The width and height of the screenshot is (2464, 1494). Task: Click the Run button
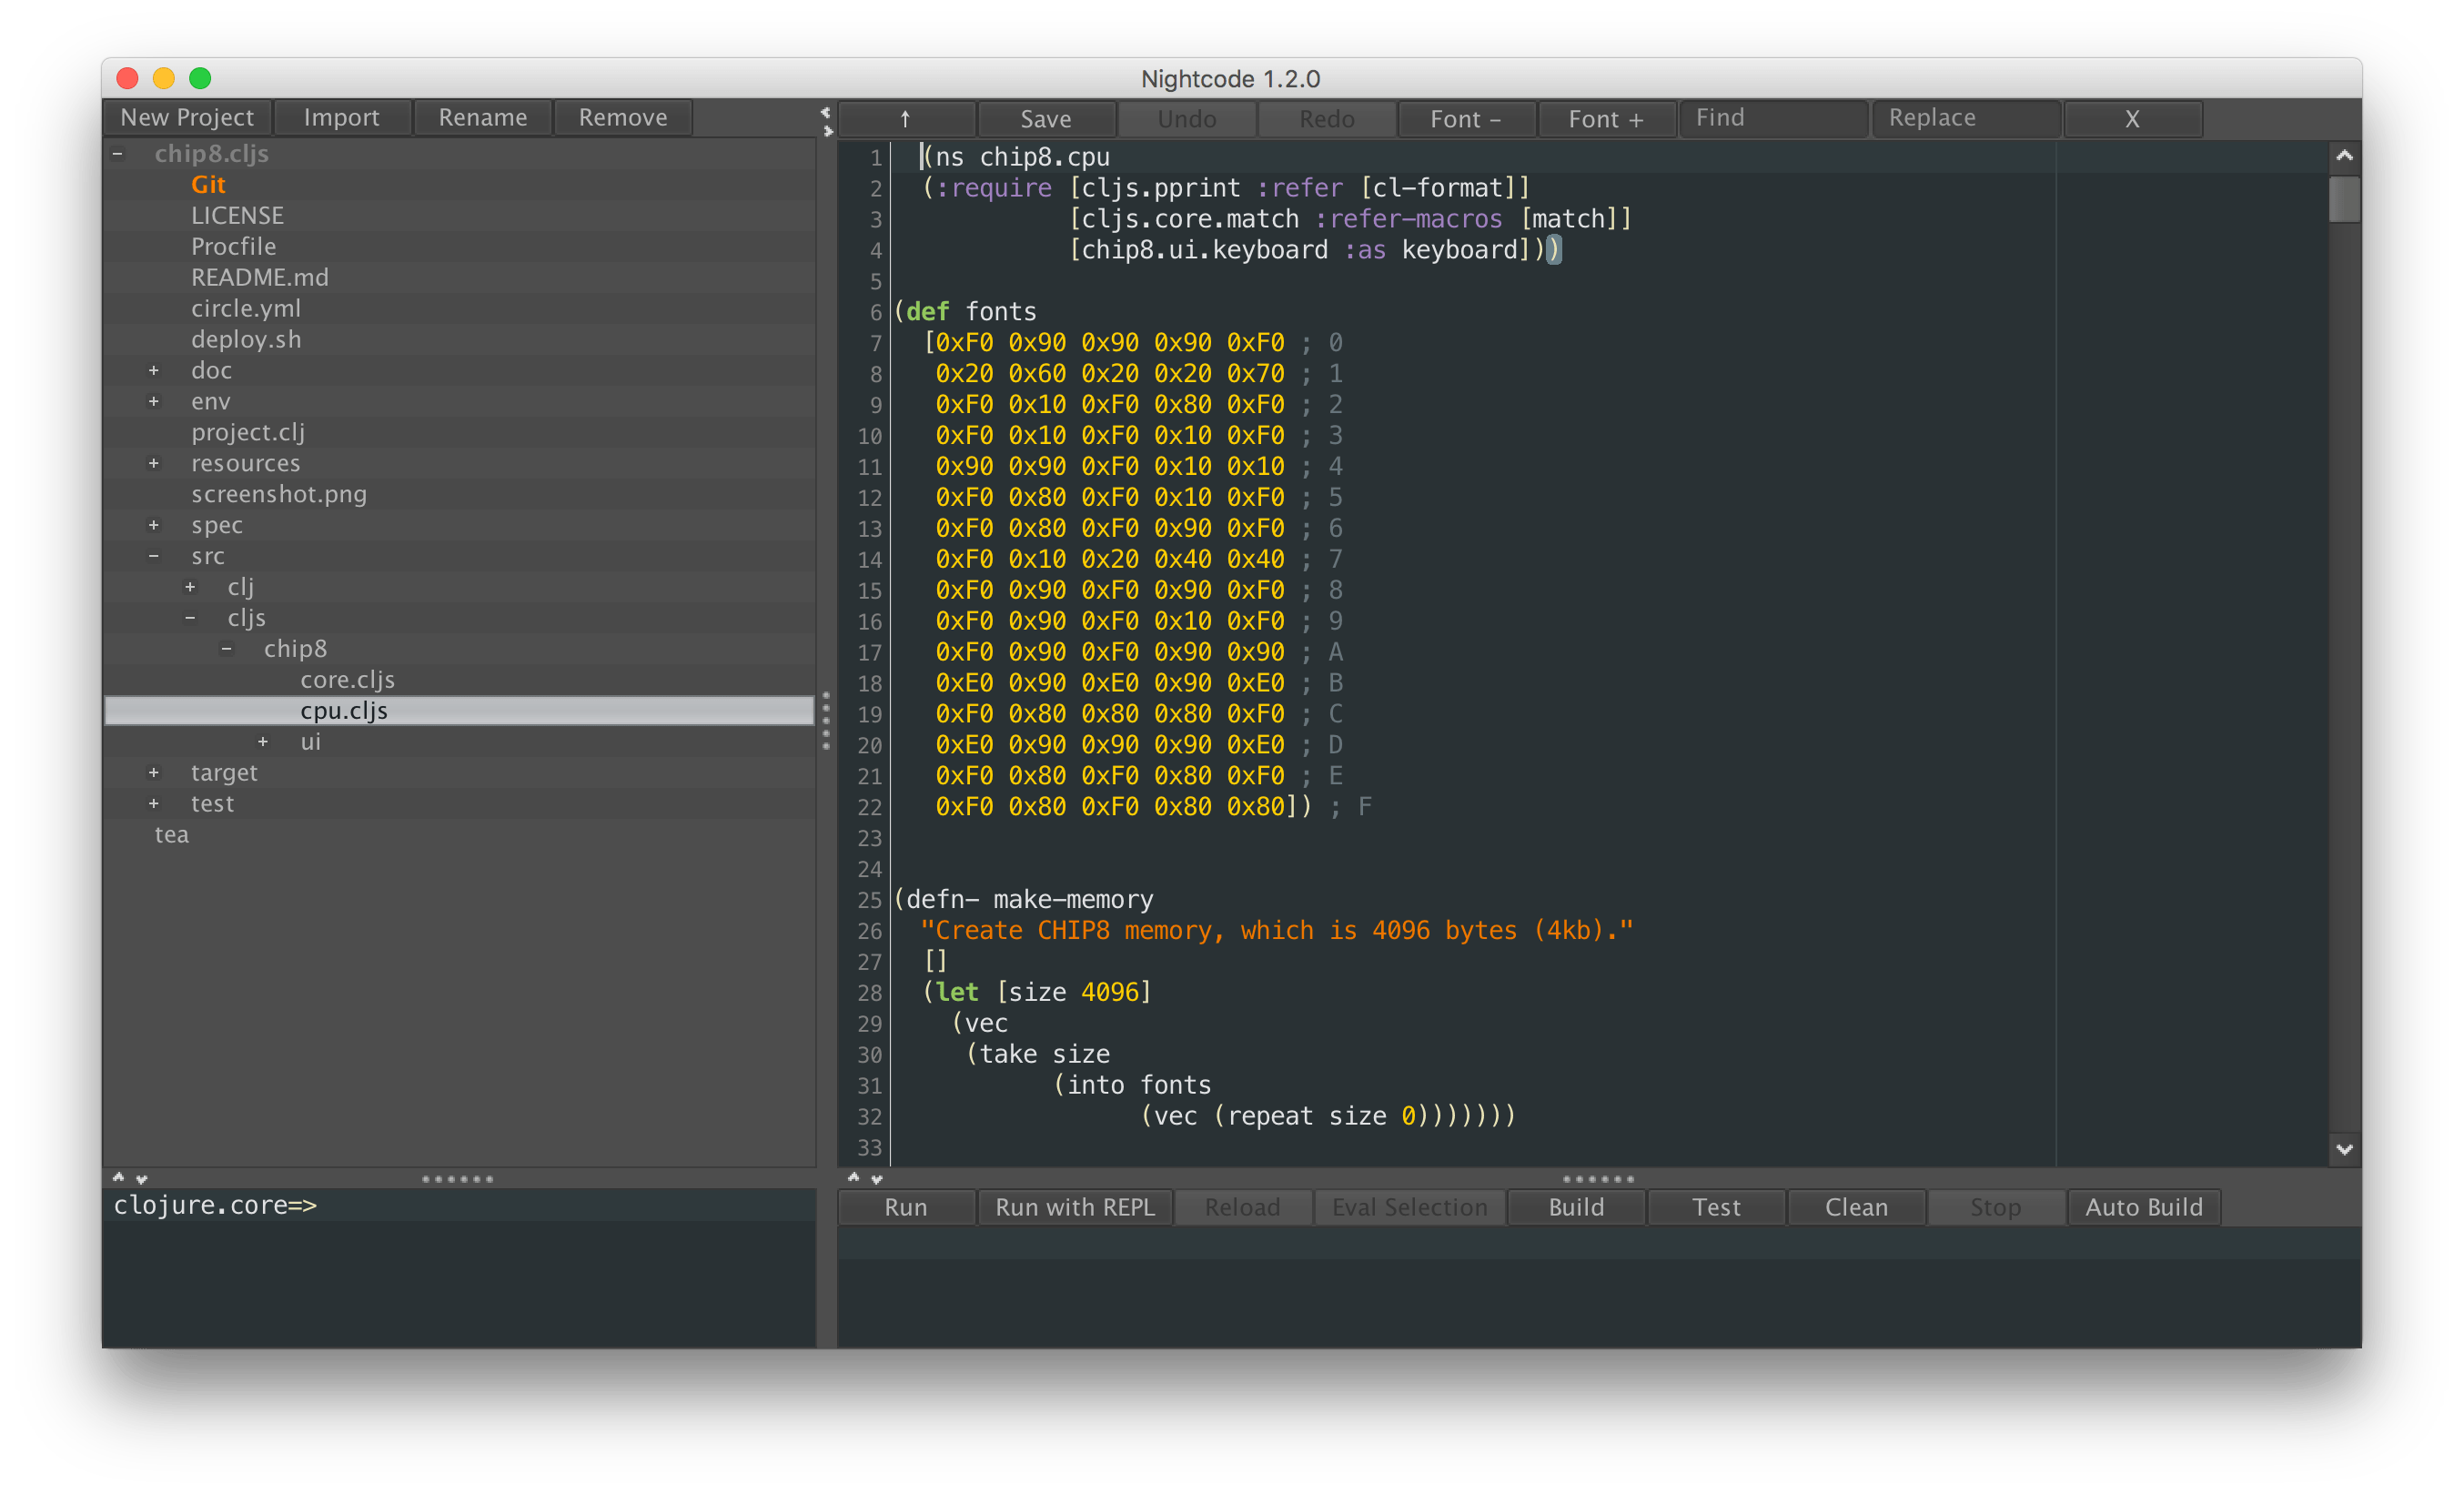[x=906, y=1208]
